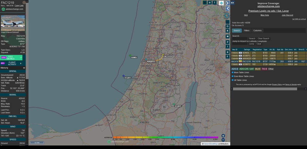Open the map layers selector

221,3
